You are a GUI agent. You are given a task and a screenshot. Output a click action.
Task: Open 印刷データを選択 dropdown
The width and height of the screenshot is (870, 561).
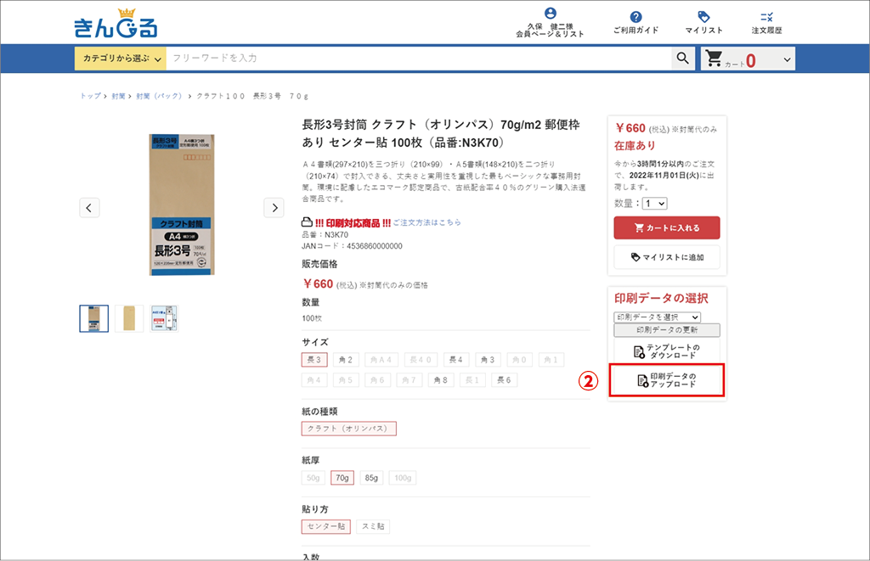(x=657, y=317)
